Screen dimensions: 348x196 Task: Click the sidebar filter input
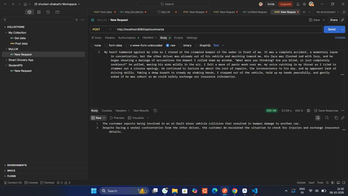(x=37, y=20)
